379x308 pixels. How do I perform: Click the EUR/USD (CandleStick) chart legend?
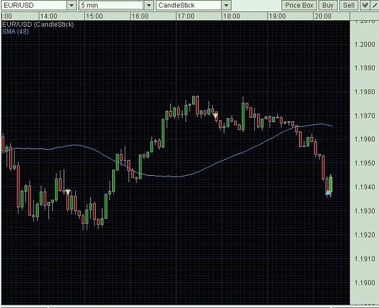coord(38,24)
